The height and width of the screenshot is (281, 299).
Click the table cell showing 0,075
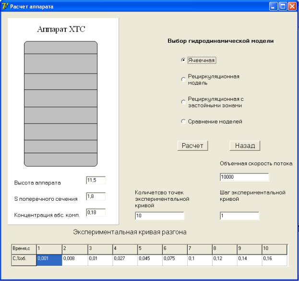point(174,259)
